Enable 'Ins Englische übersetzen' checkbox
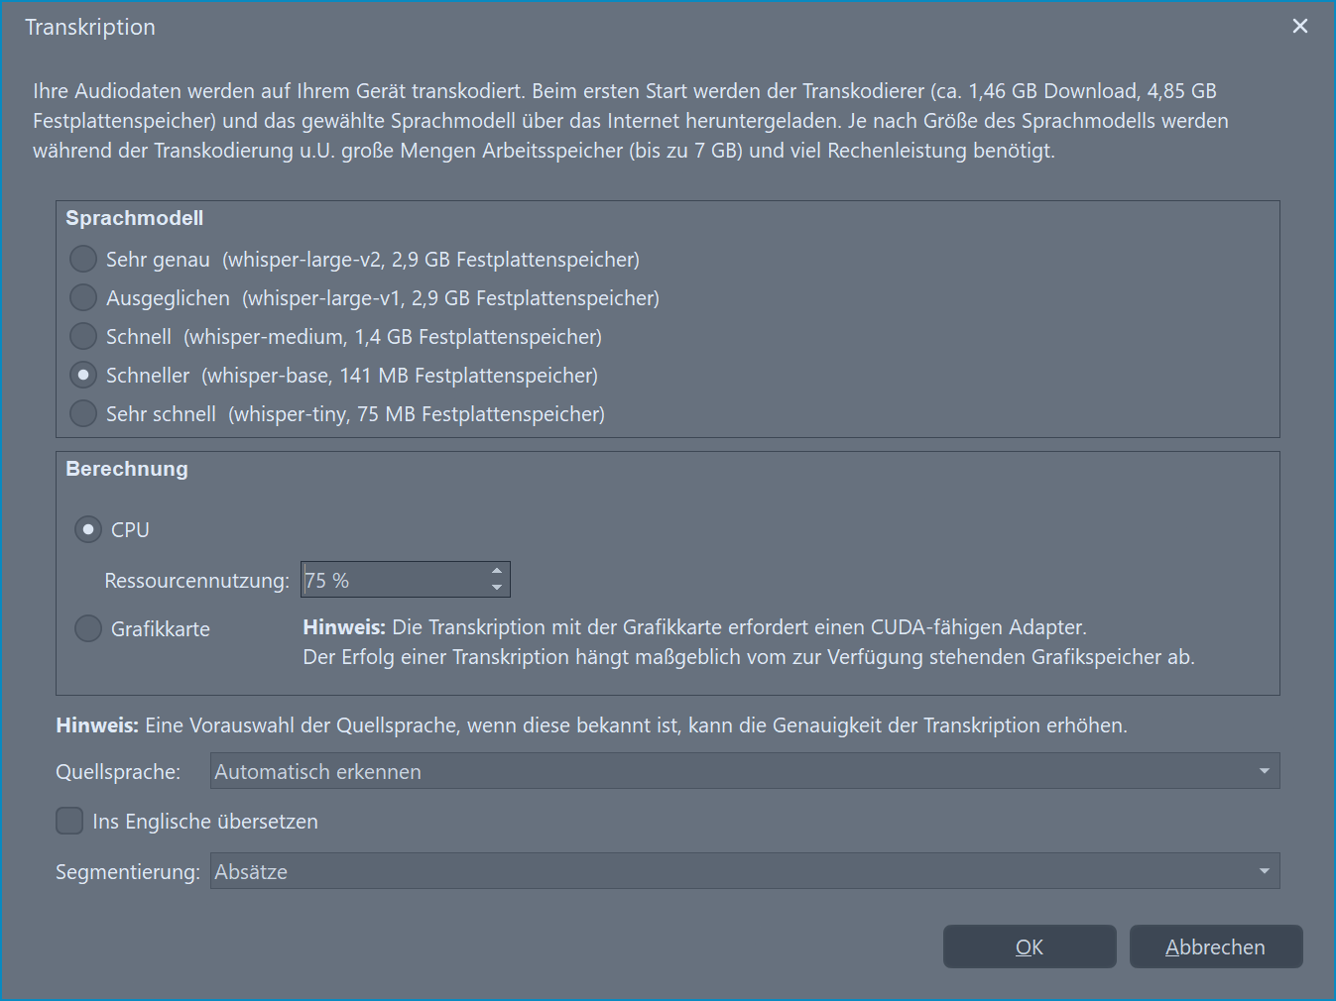The height and width of the screenshot is (1001, 1336). click(x=69, y=822)
